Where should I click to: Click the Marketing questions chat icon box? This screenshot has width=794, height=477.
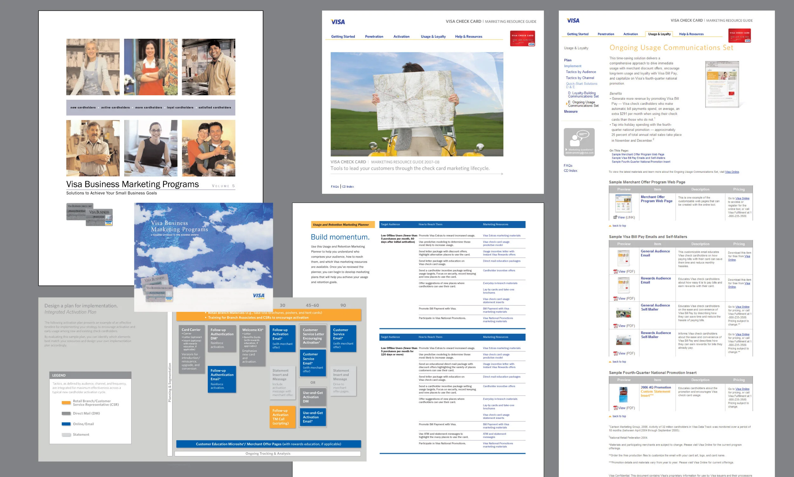(x=579, y=142)
